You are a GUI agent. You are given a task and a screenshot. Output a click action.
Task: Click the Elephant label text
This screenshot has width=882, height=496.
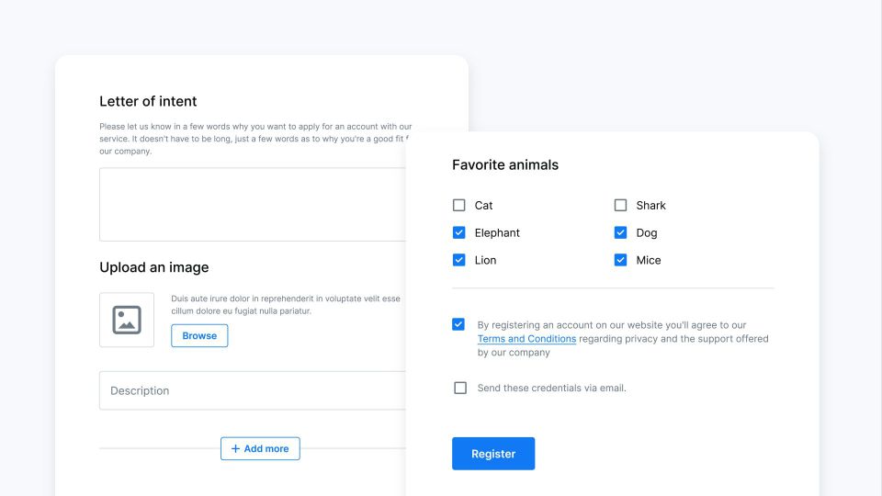[497, 233]
